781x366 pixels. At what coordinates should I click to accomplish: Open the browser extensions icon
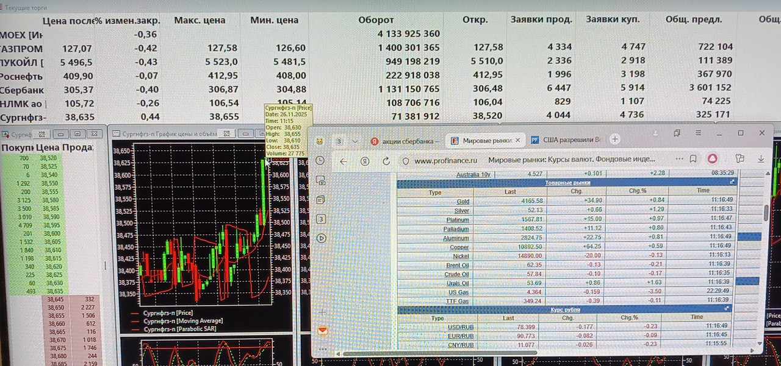tap(740, 159)
